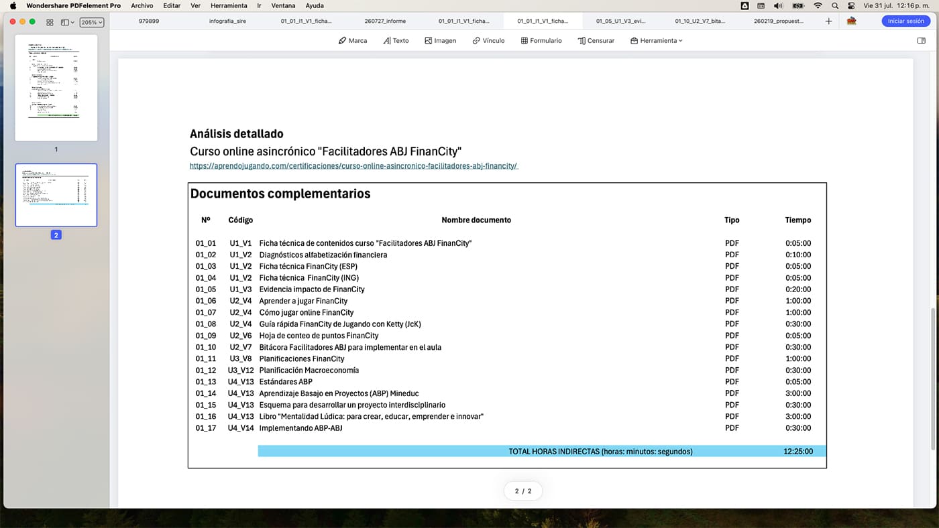Open the Google Drive menu bar icon

point(745,5)
